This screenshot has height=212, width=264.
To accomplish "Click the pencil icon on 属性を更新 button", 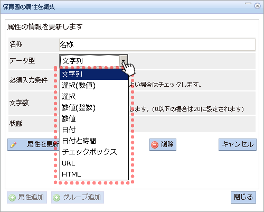I will click(13, 144).
